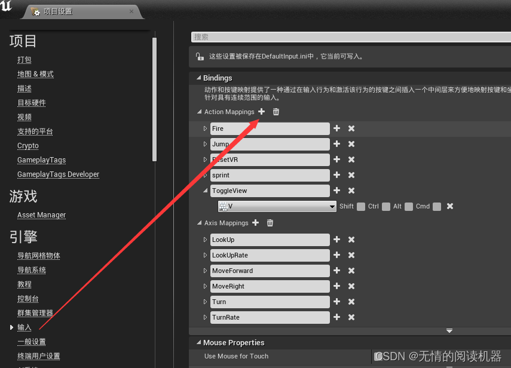511x368 pixels.
Task: Close the 项目设置 tab
Action: click(131, 11)
